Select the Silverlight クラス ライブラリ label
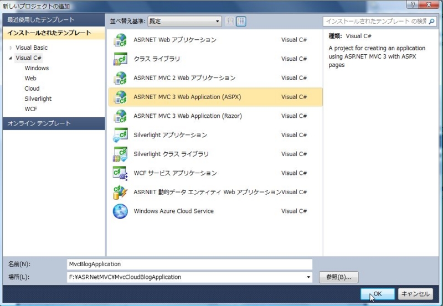 click(x=171, y=154)
